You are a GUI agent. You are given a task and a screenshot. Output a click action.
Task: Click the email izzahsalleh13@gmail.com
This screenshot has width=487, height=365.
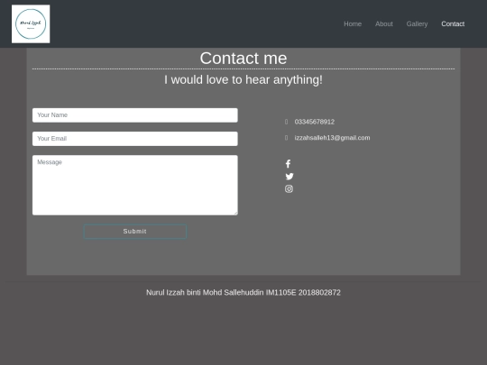pos(332,138)
